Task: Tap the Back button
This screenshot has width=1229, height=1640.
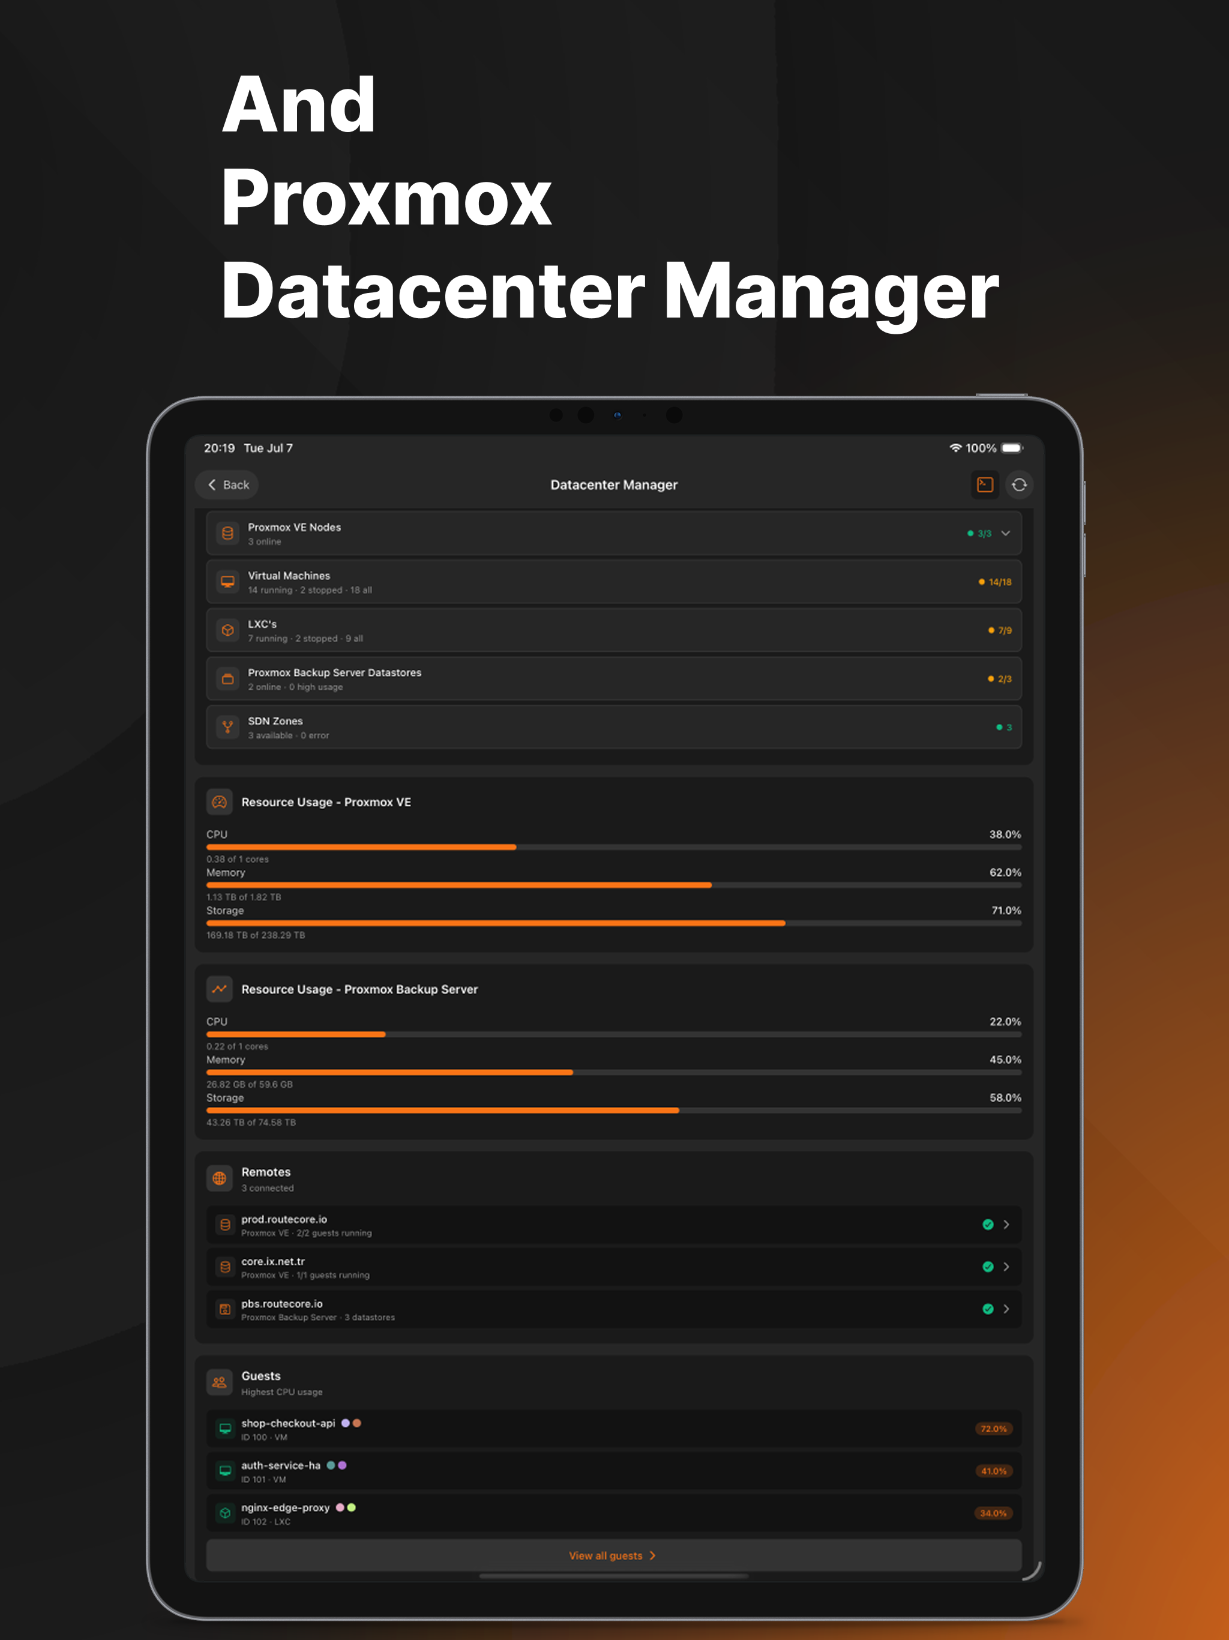Action: coord(227,485)
